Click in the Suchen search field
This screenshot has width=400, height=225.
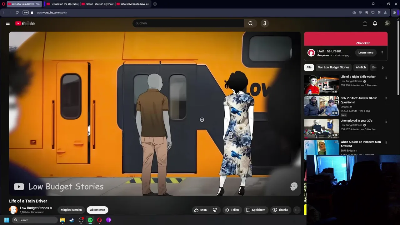(x=188, y=23)
